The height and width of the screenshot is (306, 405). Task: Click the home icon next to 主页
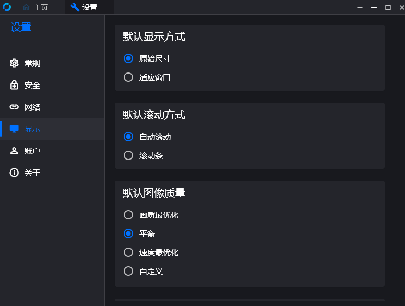click(x=26, y=7)
